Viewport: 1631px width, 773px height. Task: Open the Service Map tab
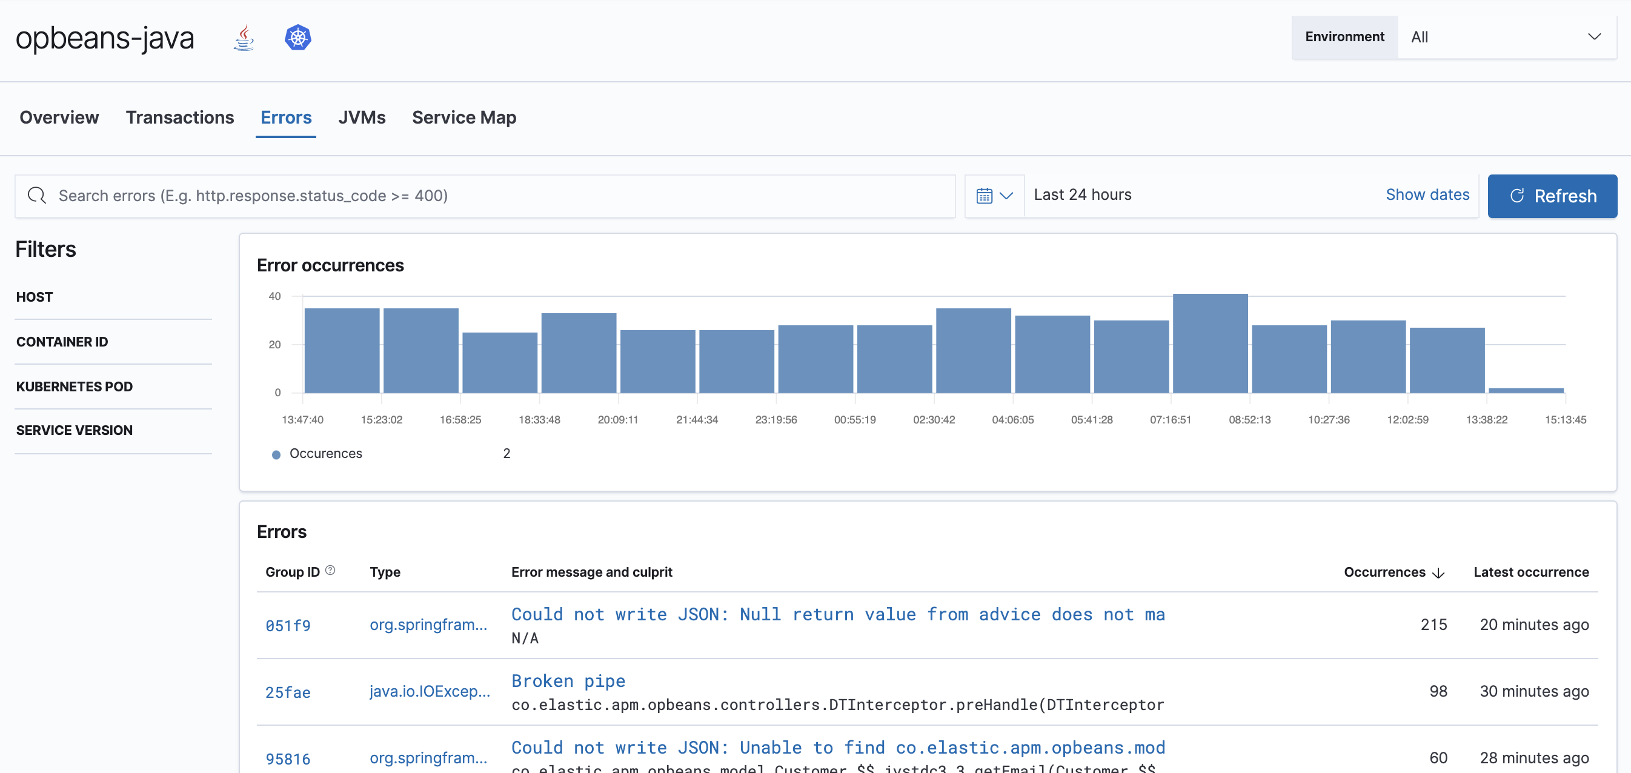click(x=464, y=117)
